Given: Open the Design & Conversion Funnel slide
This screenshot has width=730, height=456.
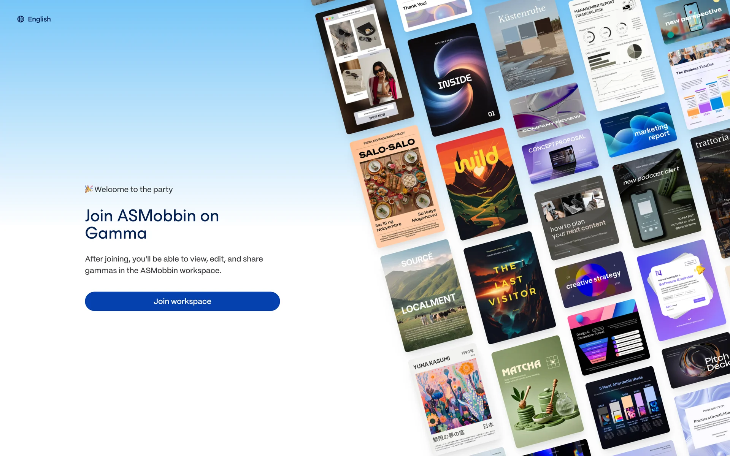Looking at the screenshot, I should pyautogui.click(x=609, y=337).
